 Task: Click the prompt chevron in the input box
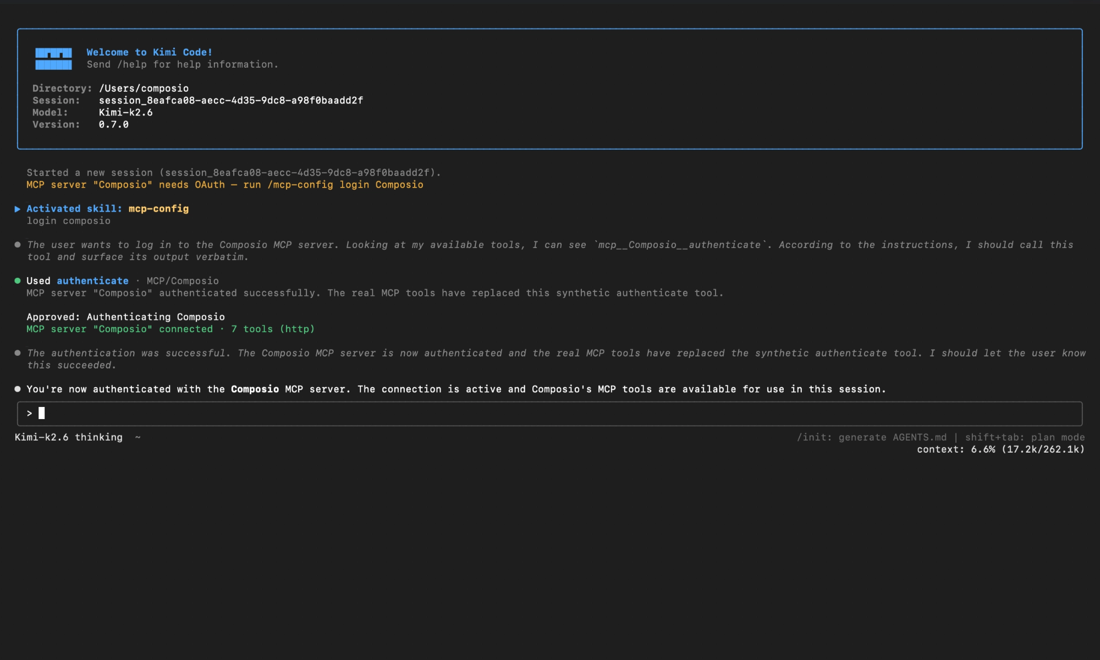click(30, 413)
